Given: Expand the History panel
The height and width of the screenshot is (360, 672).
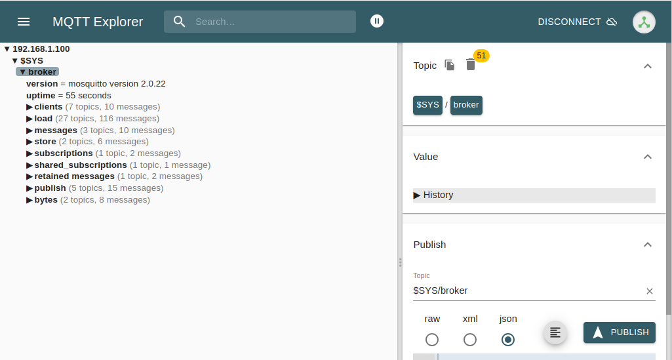Looking at the screenshot, I should [x=534, y=195].
